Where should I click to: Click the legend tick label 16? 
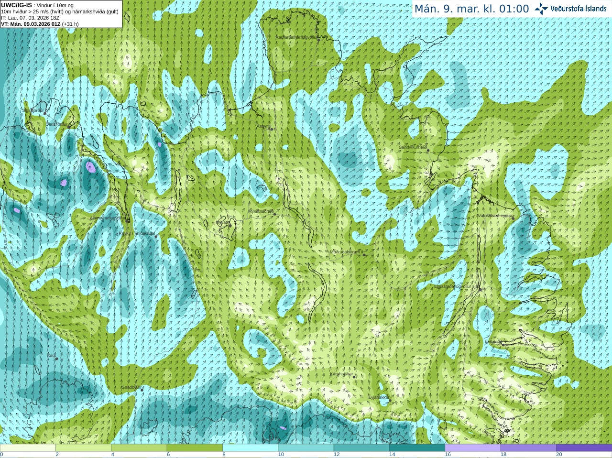(x=448, y=455)
